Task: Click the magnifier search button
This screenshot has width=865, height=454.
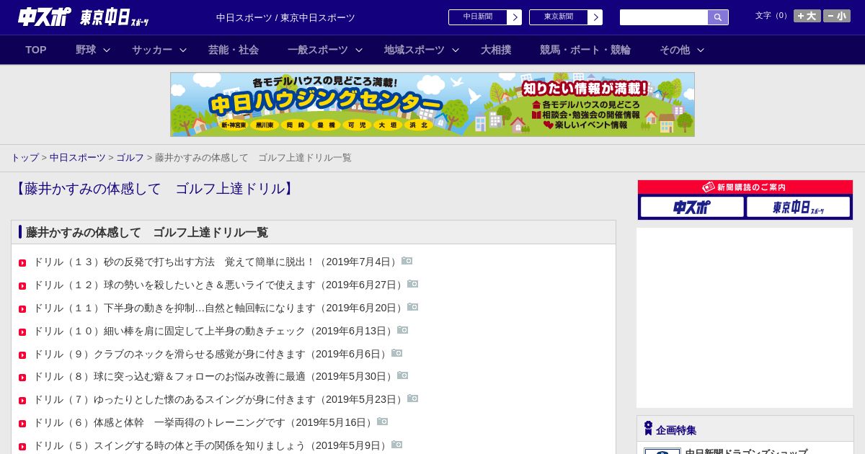Action: [x=718, y=17]
